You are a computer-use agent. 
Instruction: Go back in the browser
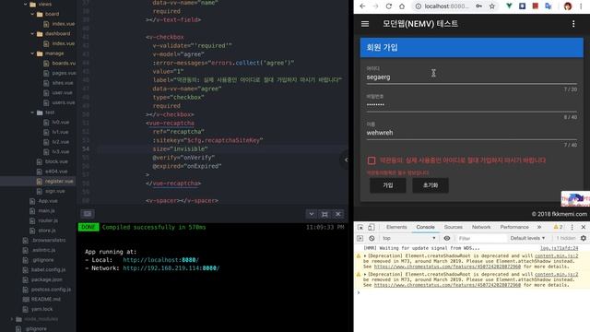coord(362,6)
